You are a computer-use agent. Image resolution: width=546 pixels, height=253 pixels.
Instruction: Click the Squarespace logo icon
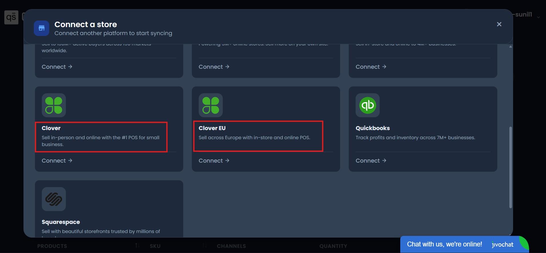pyautogui.click(x=54, y=199)
